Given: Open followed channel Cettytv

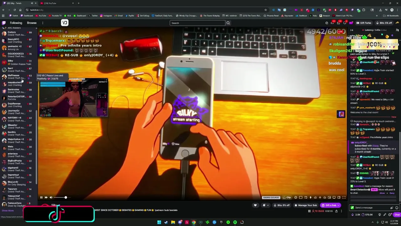Looking at the screenshot, I should click(17, 34).
